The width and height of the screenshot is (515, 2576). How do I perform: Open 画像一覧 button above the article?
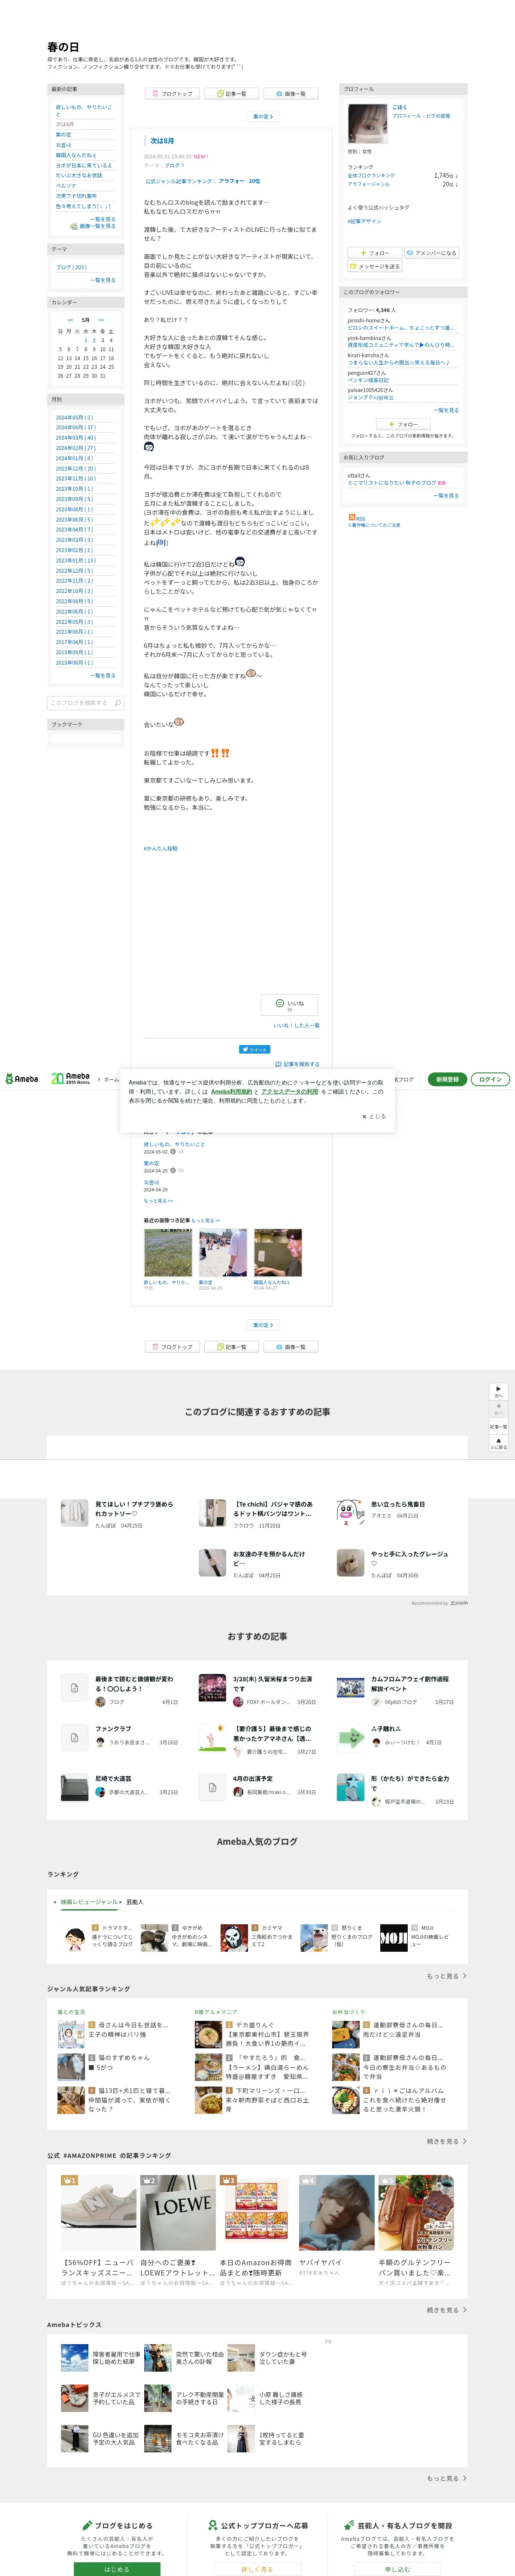point(290,93)
